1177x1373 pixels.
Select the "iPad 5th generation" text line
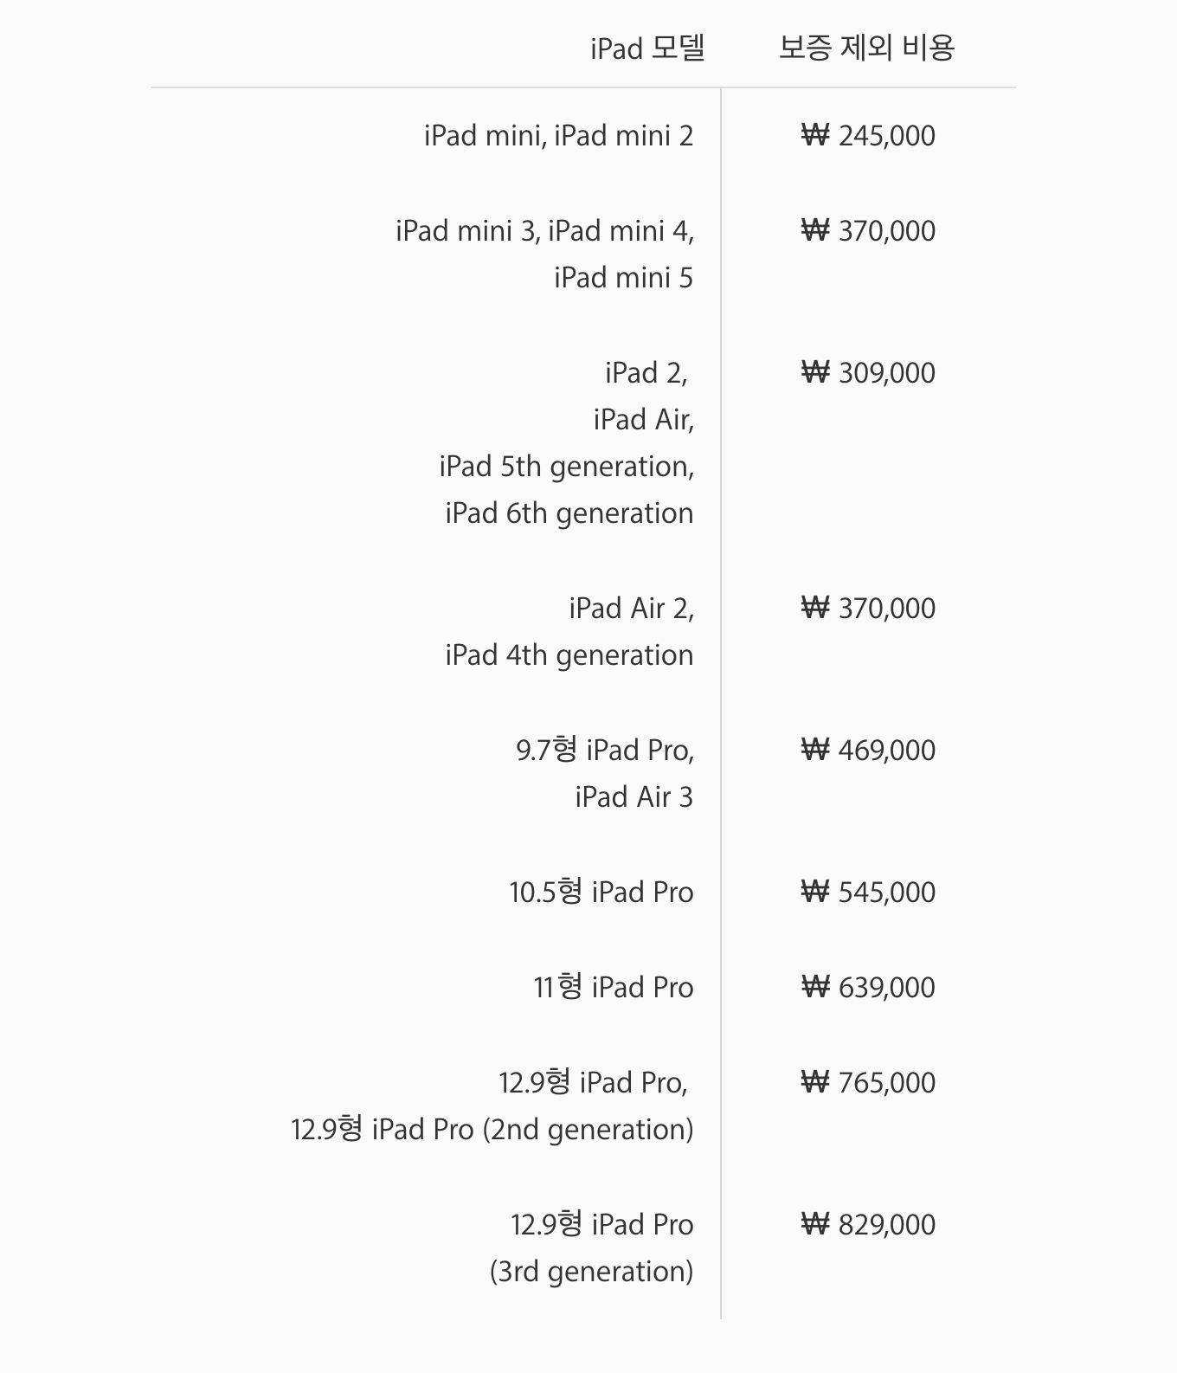(566, 467)
